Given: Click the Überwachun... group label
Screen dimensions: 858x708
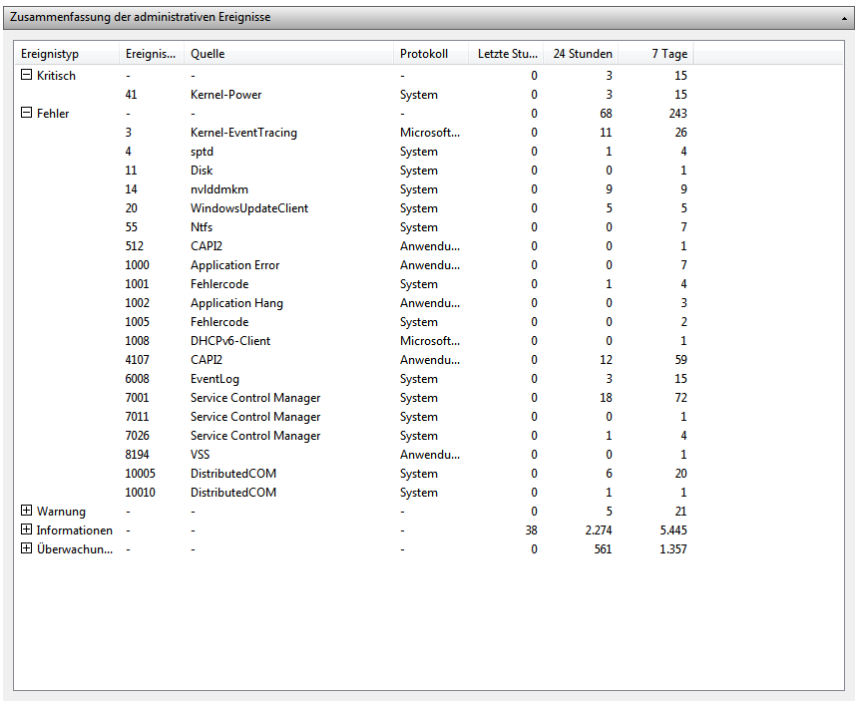Looking at the screenshot, I should point(75,548).
